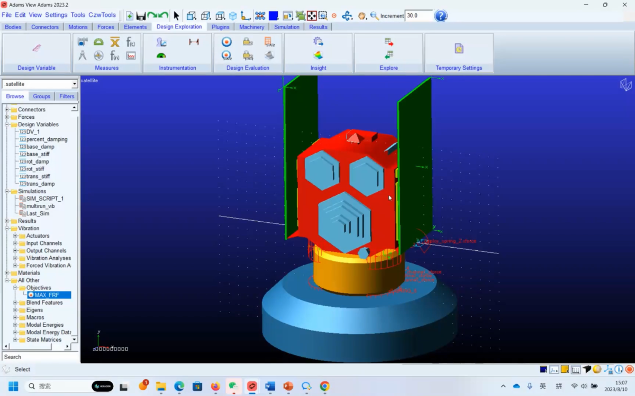Click the red strip chart measure icon
The height and width of the screenshot is (396, 635).
[x=131, y=55]
